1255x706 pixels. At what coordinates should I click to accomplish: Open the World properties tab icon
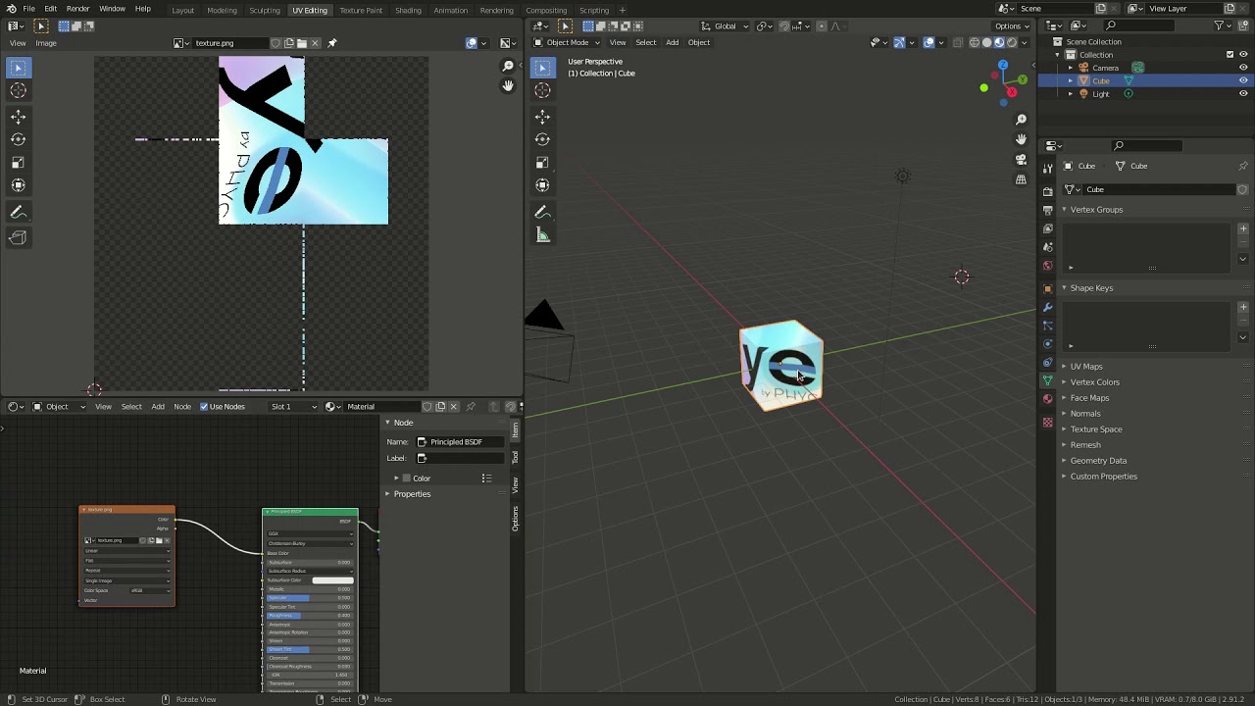pyautogui.click(x=1047, y=266)
